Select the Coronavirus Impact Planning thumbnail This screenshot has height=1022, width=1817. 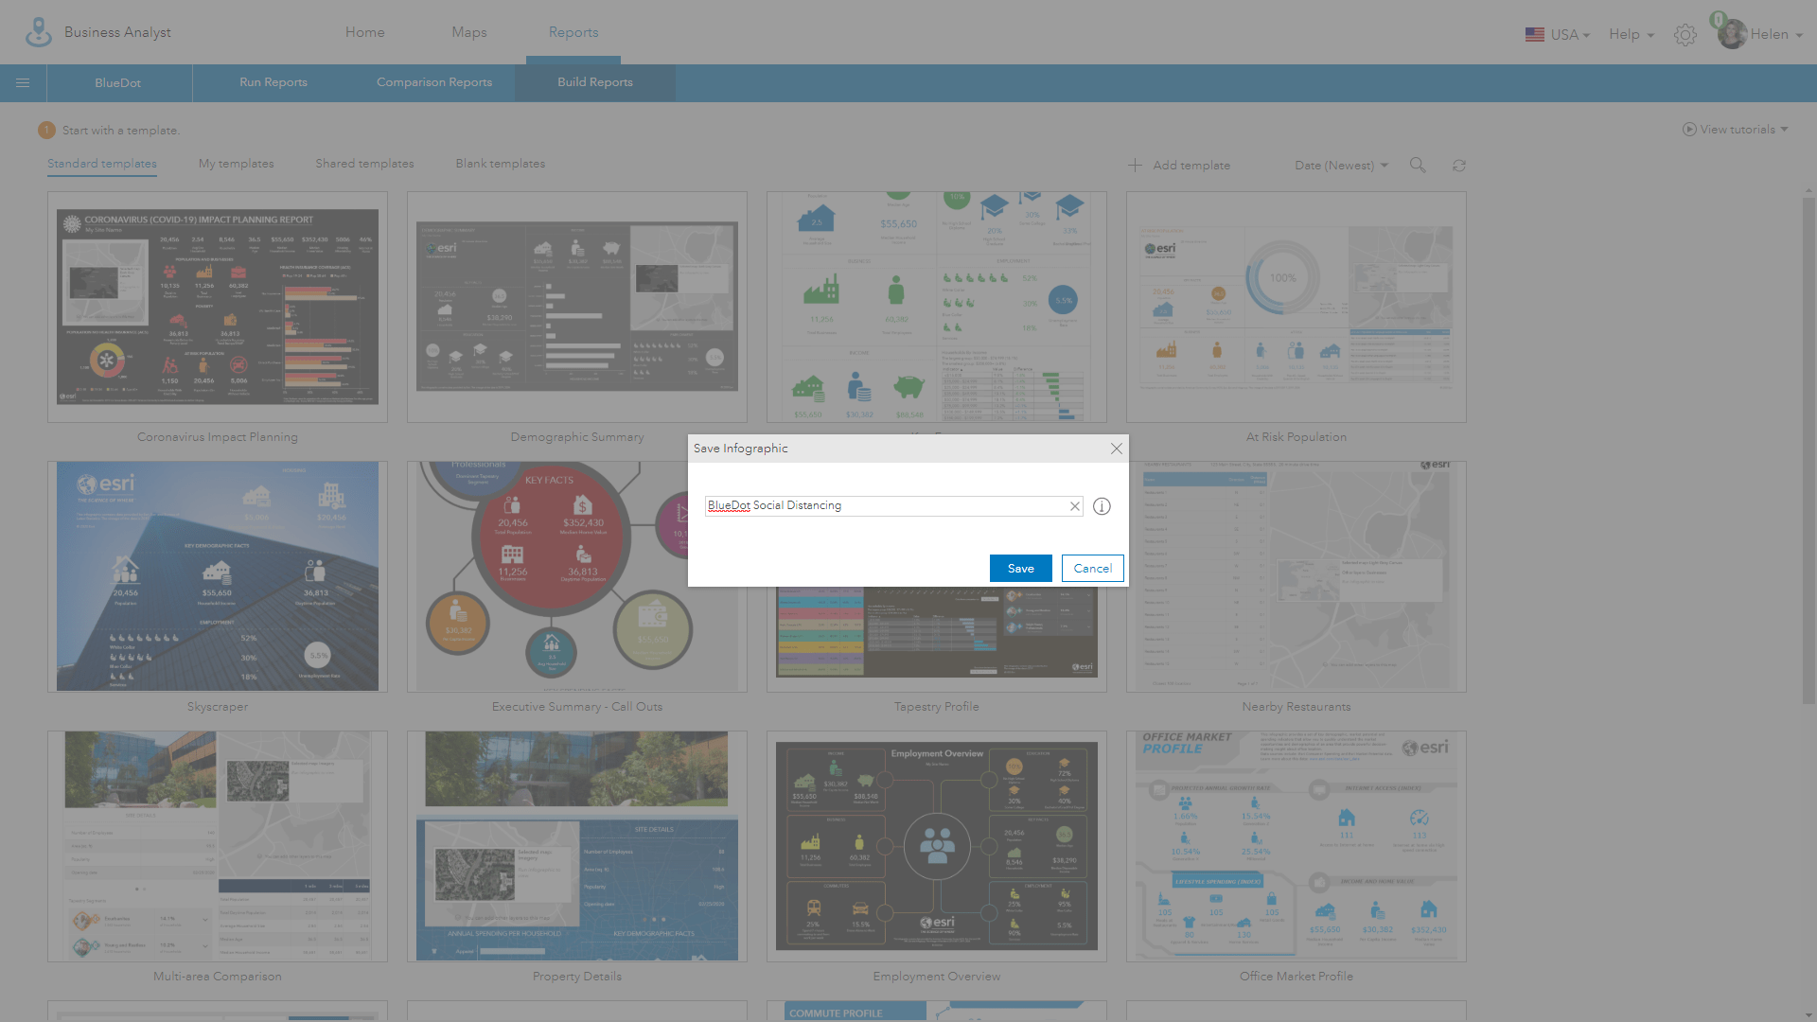218,308
